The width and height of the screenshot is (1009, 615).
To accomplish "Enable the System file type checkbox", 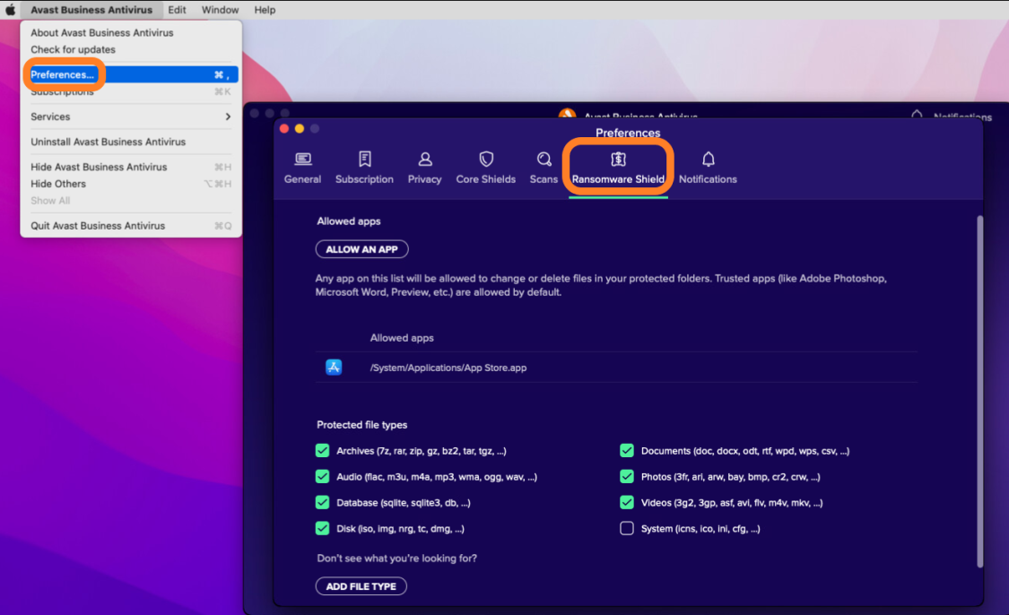I will pyautogui.click(x=627, y=528).
